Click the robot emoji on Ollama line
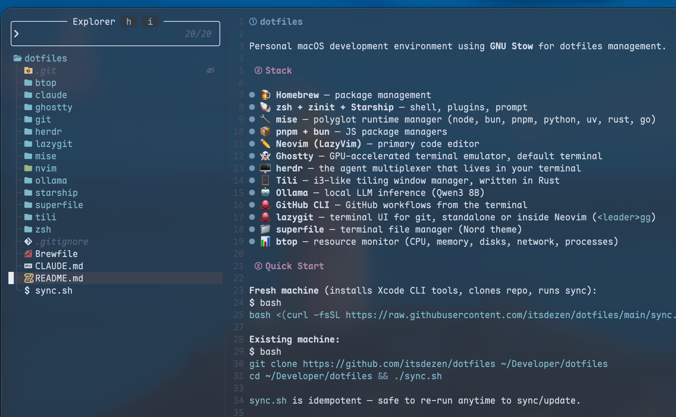The height and width of the screenshot is (417, 676). tap(265, 192)
